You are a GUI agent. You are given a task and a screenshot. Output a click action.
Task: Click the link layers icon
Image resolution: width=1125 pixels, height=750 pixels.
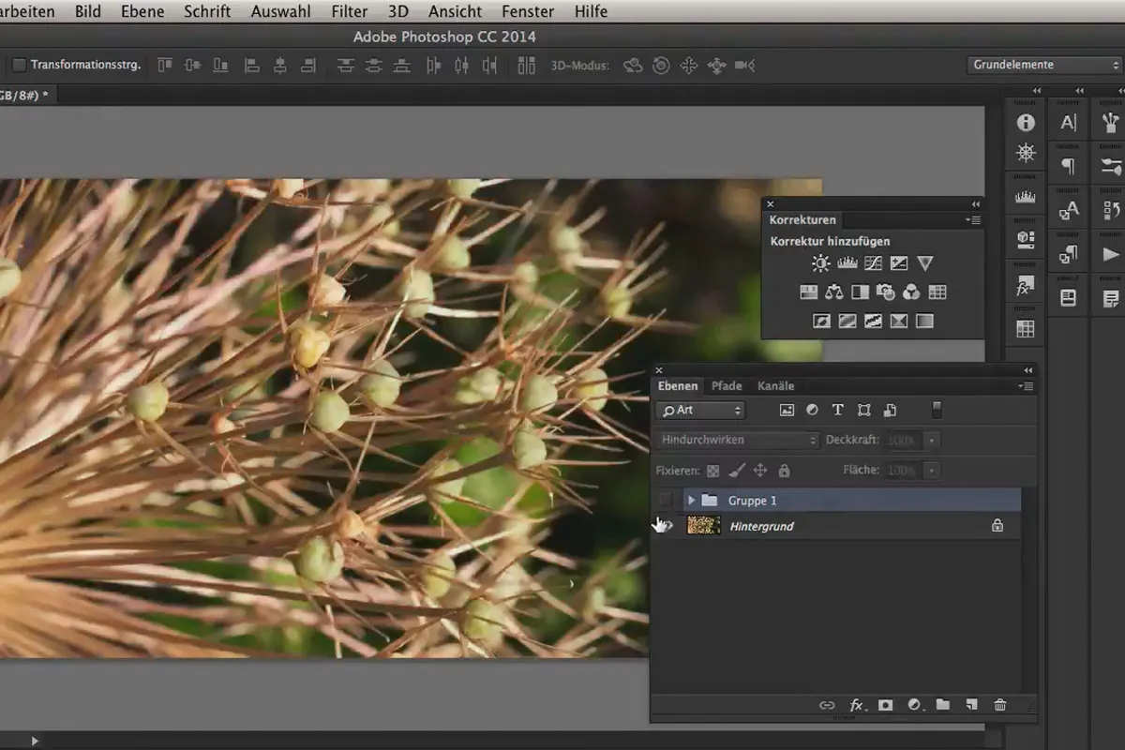827,705
